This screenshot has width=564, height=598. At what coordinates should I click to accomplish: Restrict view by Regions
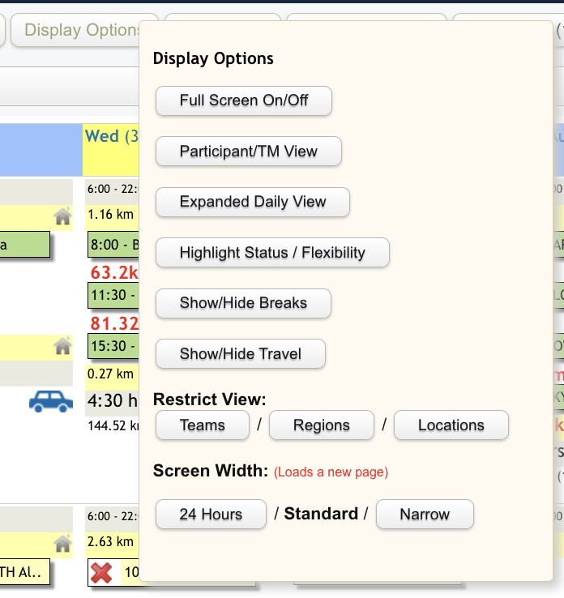click(x=321, y=425)
